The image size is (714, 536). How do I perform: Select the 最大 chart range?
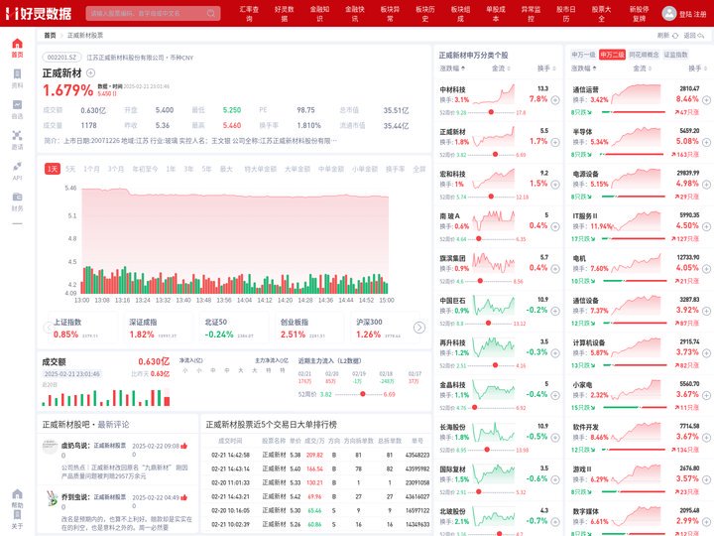pyautogui.click(x=226, y=169)
